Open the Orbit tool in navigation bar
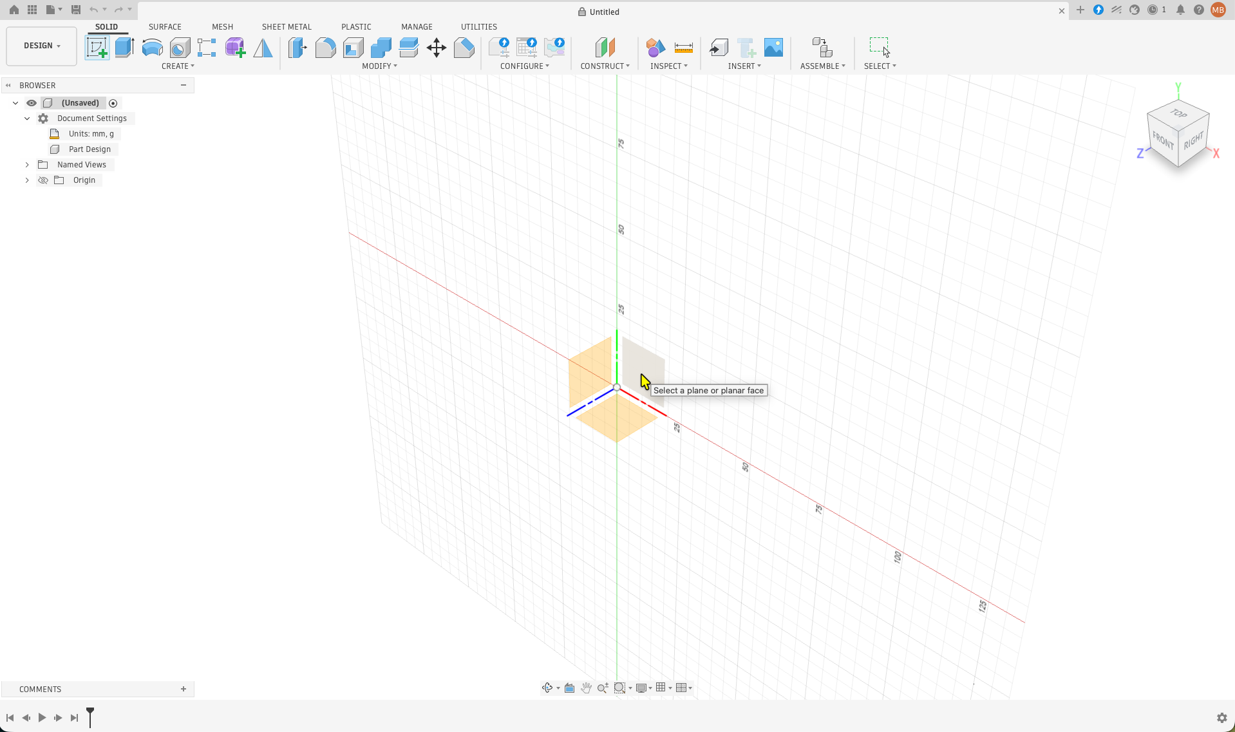 [547, 688]
